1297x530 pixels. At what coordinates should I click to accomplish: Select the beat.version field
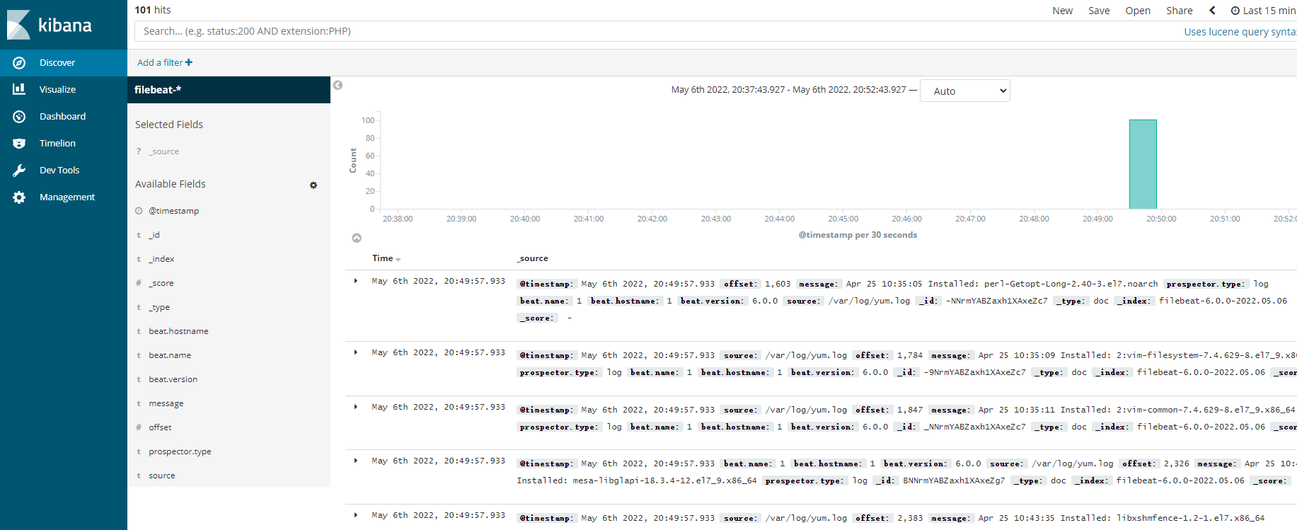click(x=173, y=379)
